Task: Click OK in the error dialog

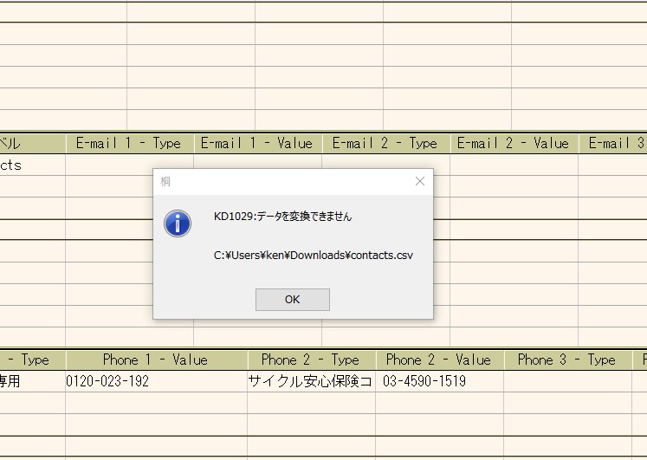Action: [x=292, y=300]
